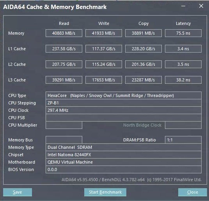Select Memory Latency value 75.5 ns

pyautogui.click(x=183, y=33)
